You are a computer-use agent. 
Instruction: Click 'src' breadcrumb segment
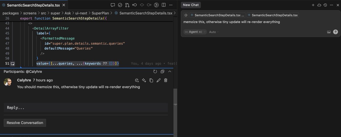[x=44, y=13]
